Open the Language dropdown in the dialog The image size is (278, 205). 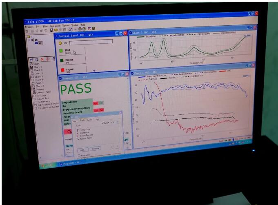[115, 123]
